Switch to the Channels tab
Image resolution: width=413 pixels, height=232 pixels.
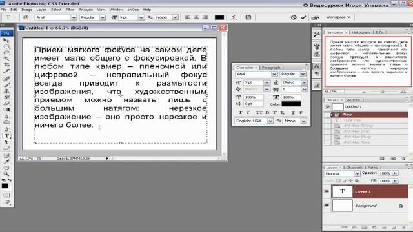click(x=354, y=168)
